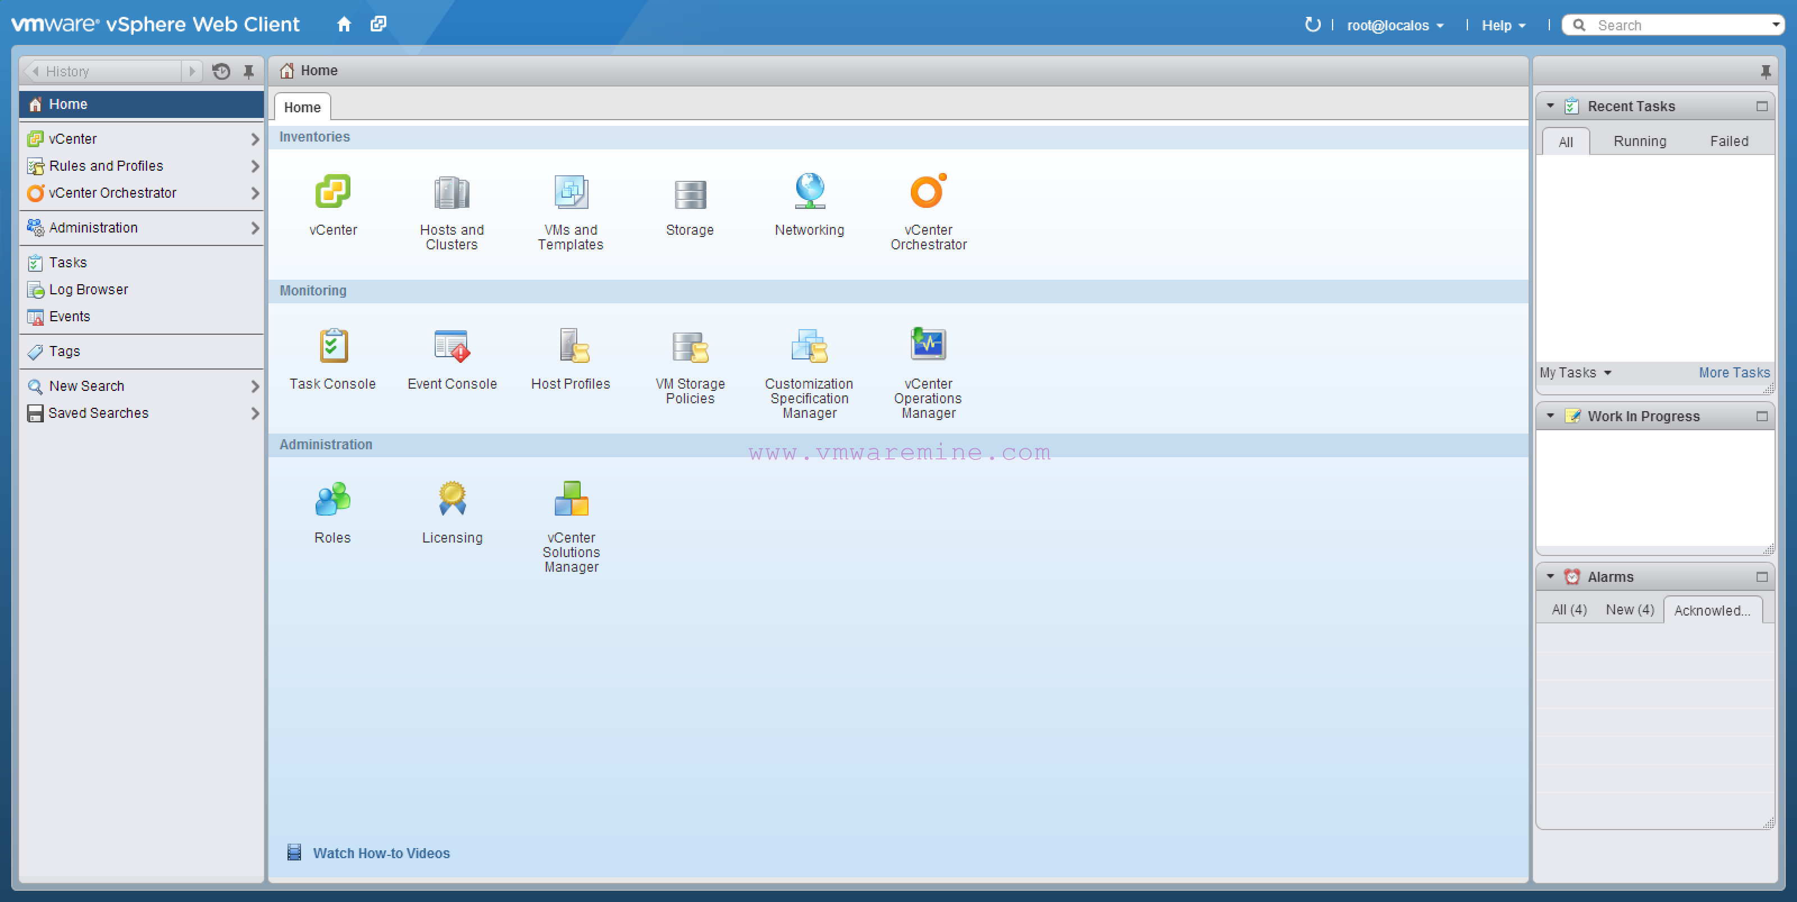Select the Home tab
Viewport: 1797px width, 902px height.
click(x=302, y=107)
